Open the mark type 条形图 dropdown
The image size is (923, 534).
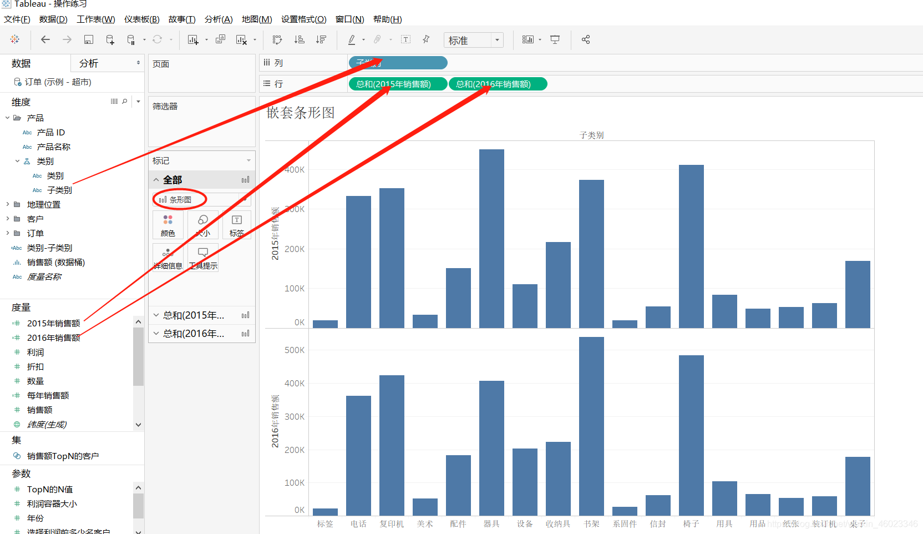tap(201, 199)
